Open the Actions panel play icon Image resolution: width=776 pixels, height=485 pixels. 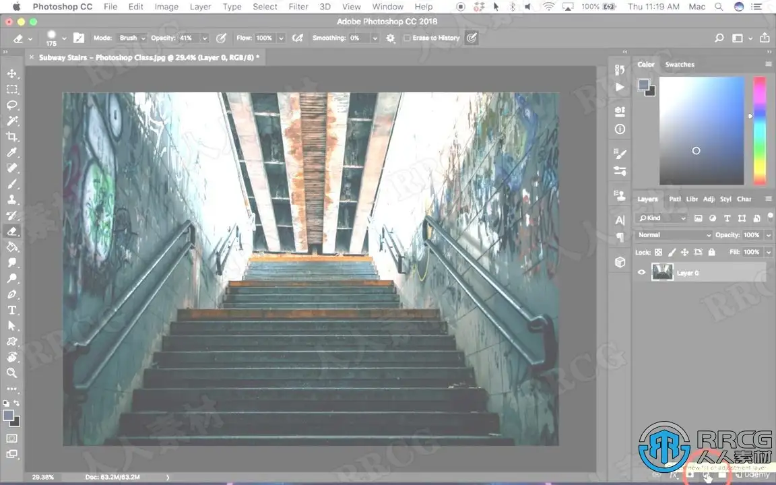pos(620,87)
